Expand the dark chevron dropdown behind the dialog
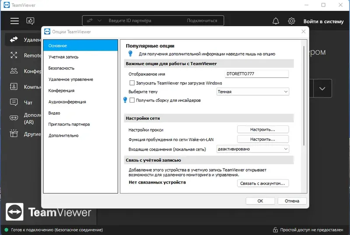The height and width of the screenshot is (235, 350). (x=322, y=89)
